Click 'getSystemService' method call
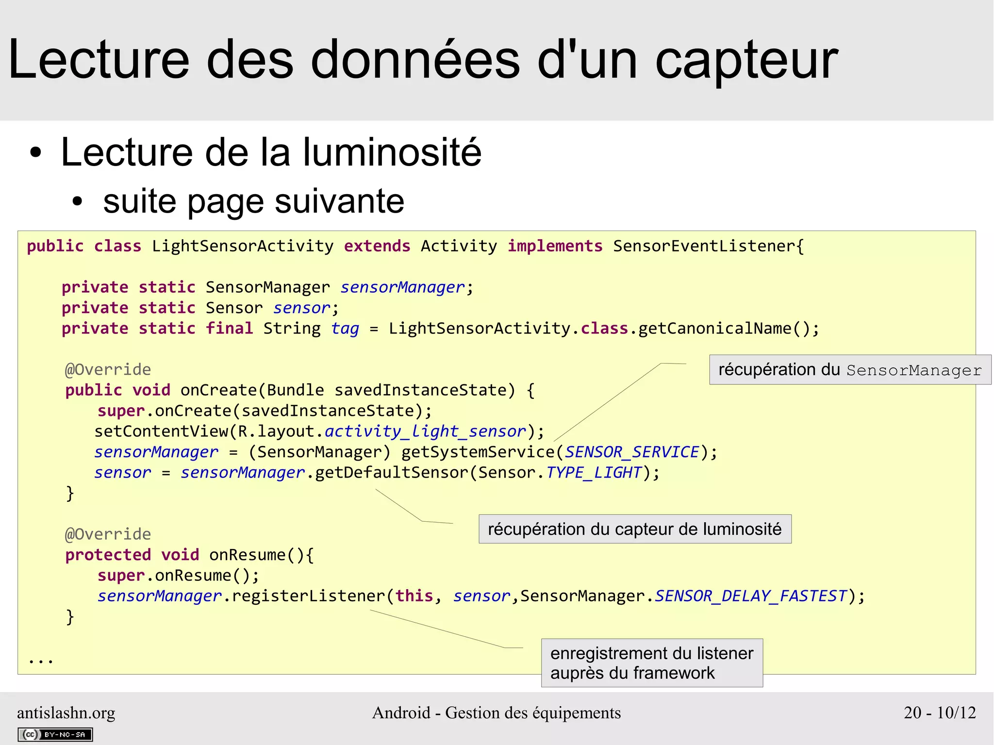Screen dimensions: 994x745 pos(478,452)
